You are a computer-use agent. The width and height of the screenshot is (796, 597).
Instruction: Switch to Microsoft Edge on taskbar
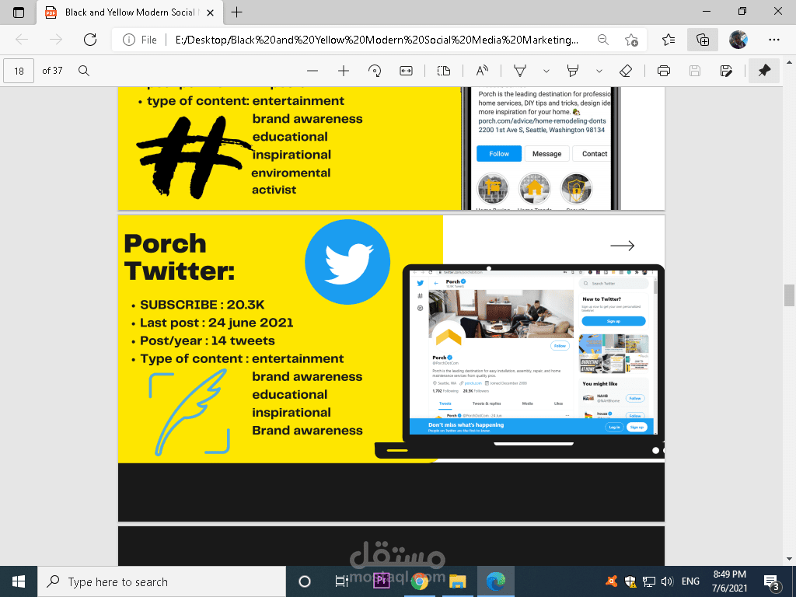495,581
